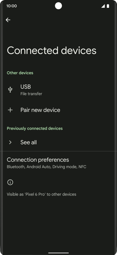Tap the 10:00 clock in status bar

point(12,6)
